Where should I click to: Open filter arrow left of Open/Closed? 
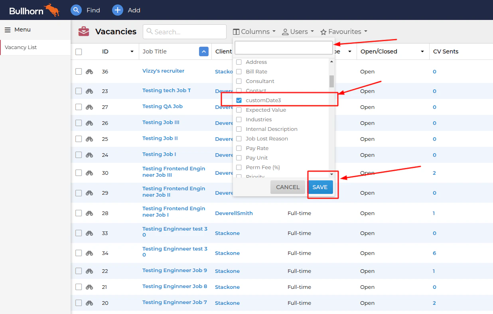click(350, 51)
